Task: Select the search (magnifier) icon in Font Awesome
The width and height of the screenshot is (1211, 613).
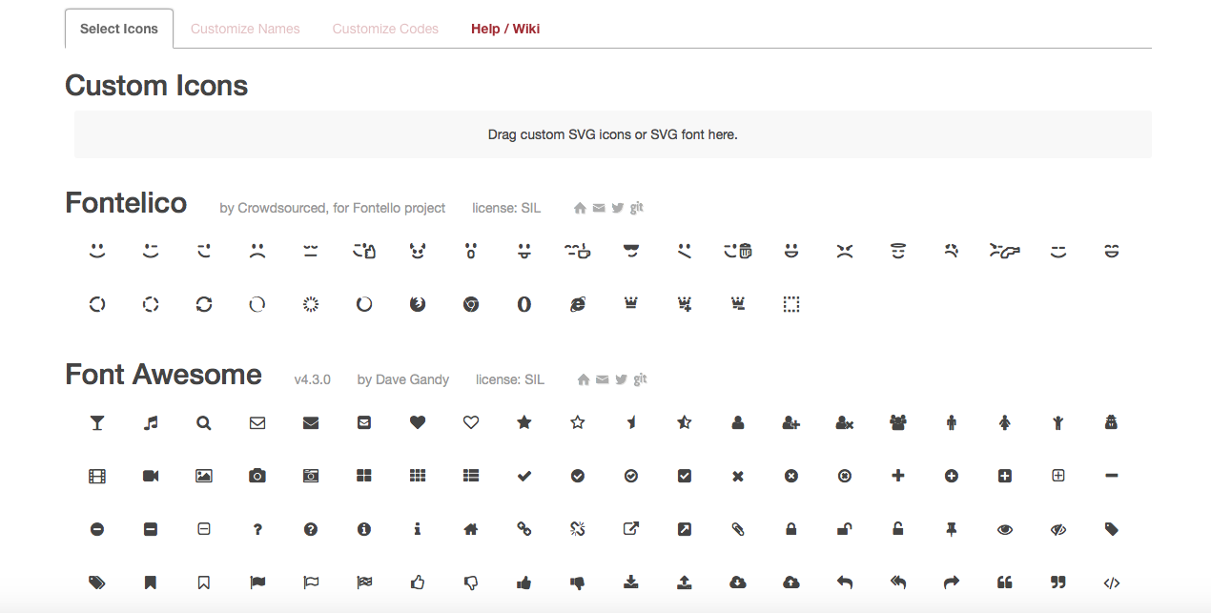Action: point(203,422)
